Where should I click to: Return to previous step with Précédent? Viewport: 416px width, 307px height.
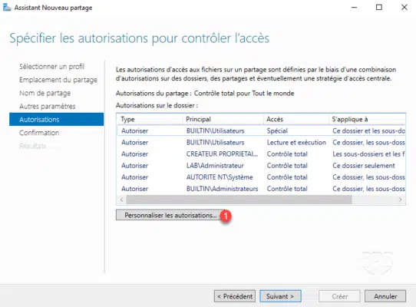point(235,296)
